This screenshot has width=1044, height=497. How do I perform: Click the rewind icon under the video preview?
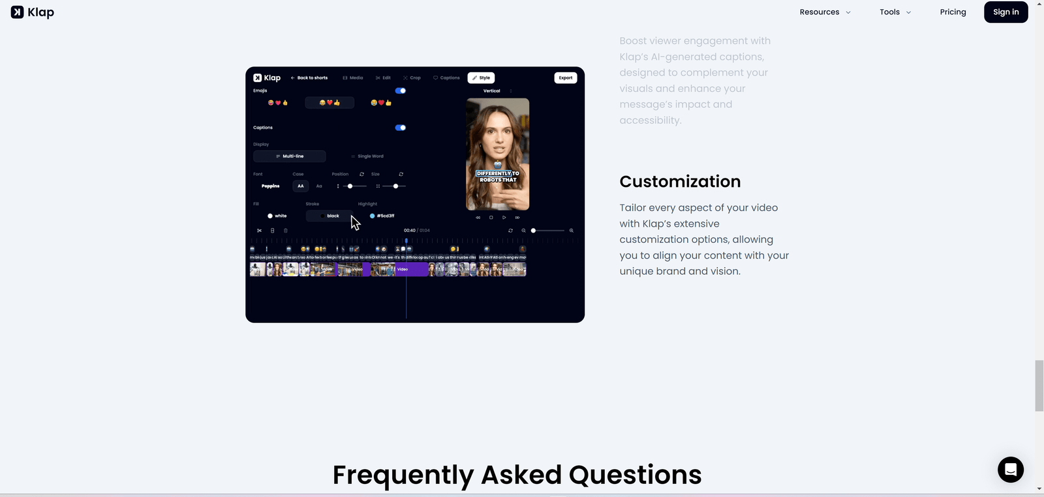click(478, 218)
